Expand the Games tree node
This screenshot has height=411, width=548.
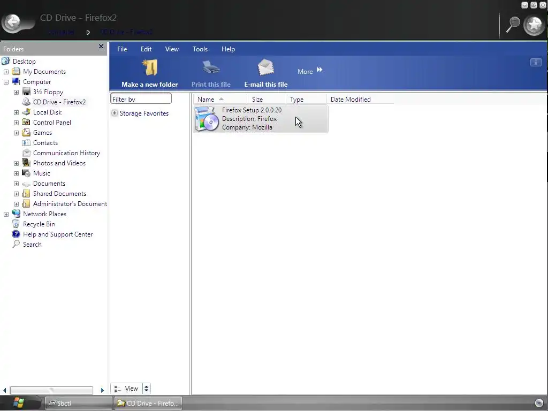click(16, 133)
